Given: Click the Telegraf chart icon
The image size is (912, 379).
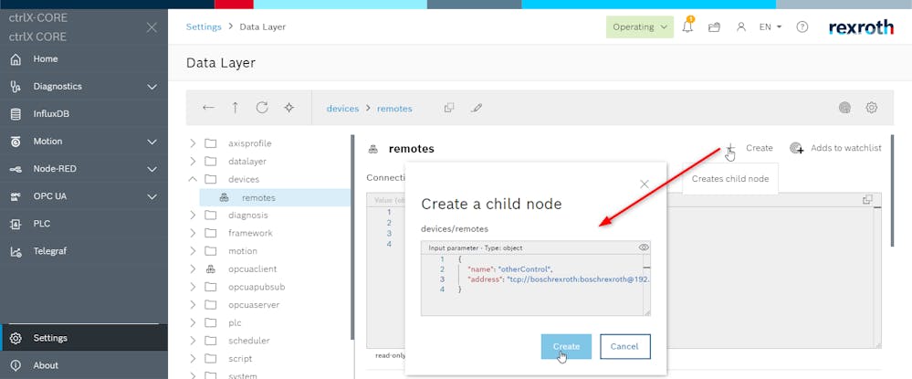Looking at the screenshot, I should pyautogui.click(x=16, y=251).
